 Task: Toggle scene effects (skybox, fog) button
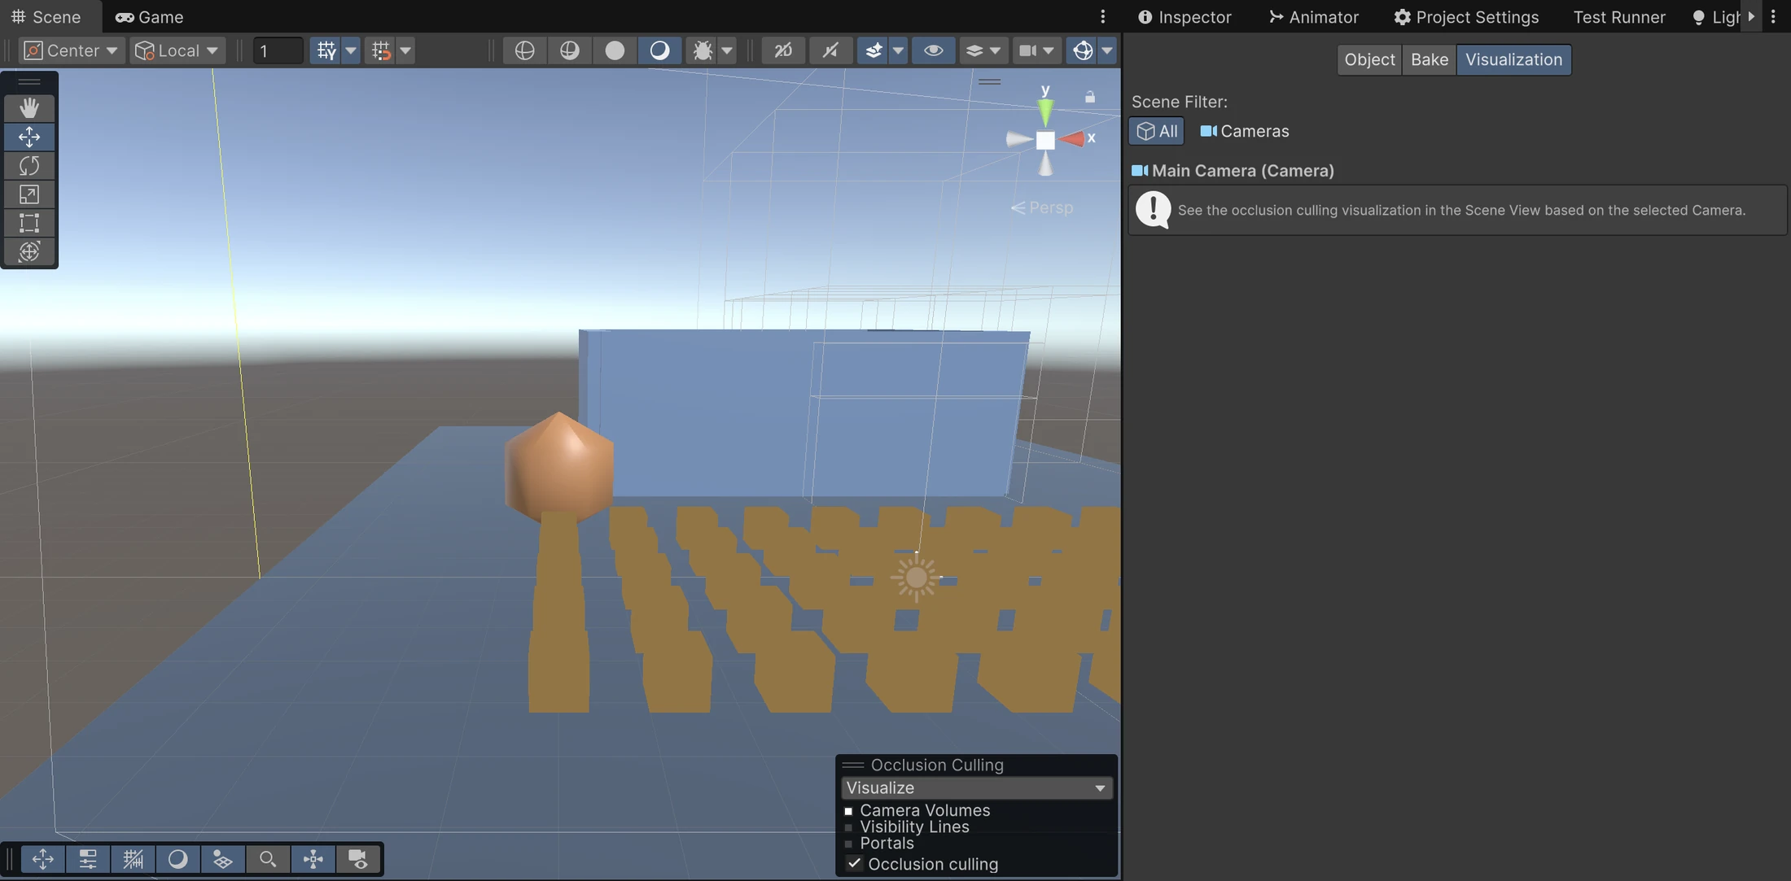(x=874, y=50)
